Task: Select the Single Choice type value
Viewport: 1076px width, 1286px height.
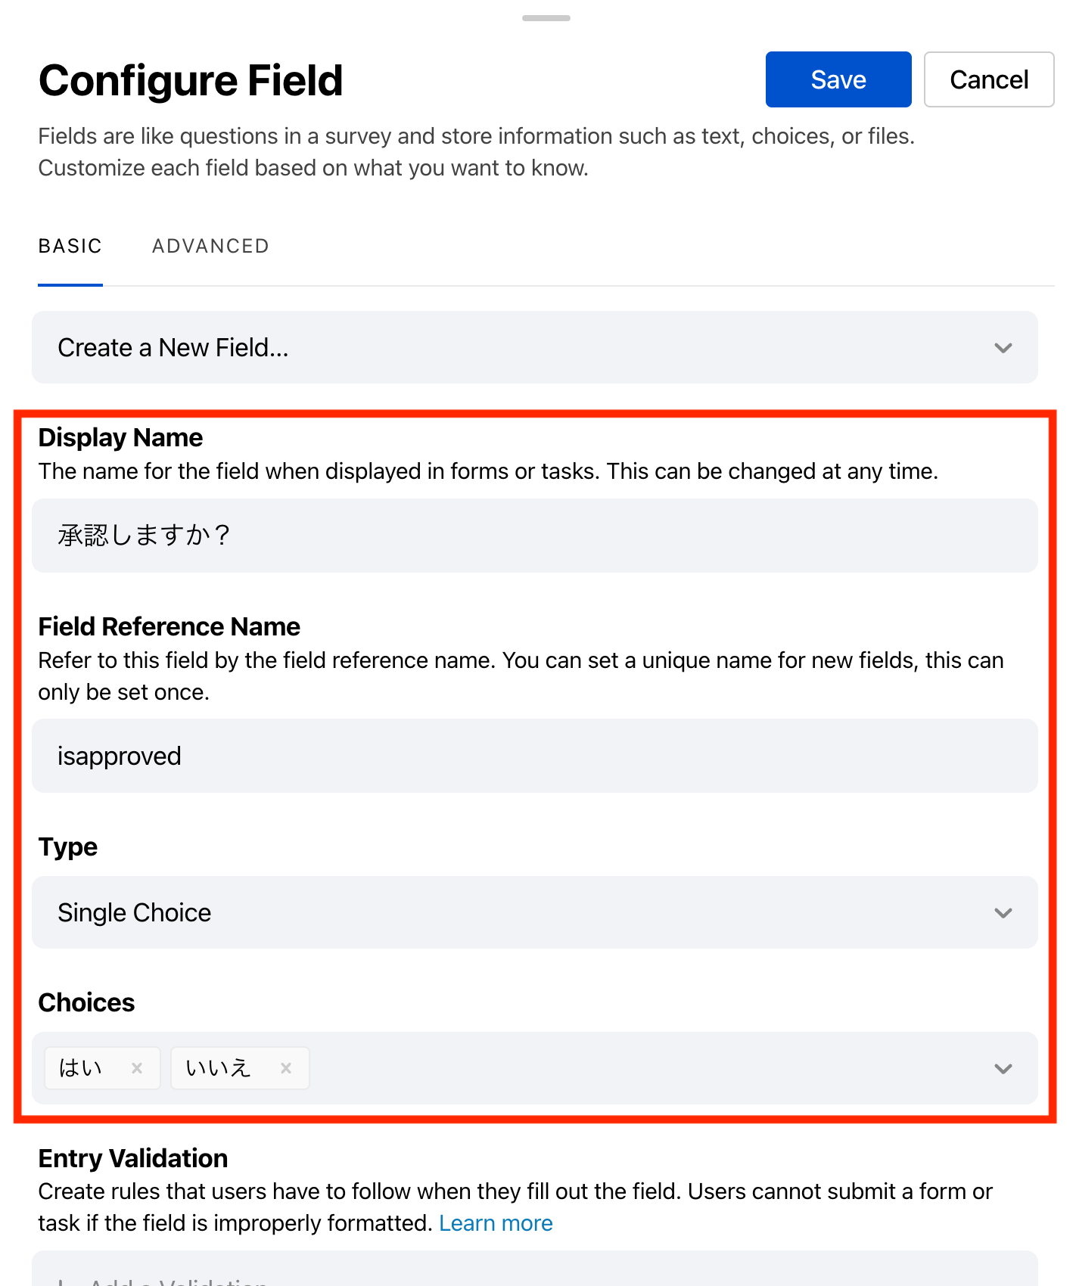Action: [x=135, y=912]
